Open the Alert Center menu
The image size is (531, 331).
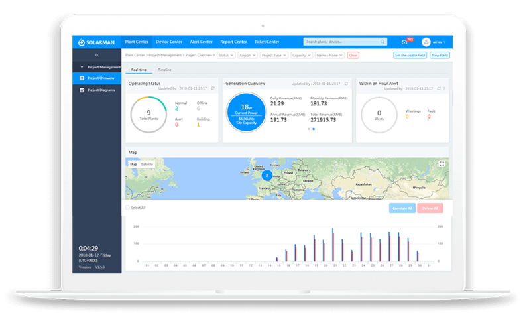(201, 42)
